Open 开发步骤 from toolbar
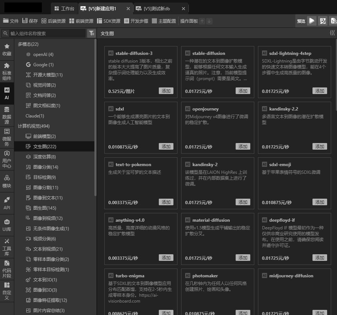Screen dimensions: 337x315 pos(136,21)
